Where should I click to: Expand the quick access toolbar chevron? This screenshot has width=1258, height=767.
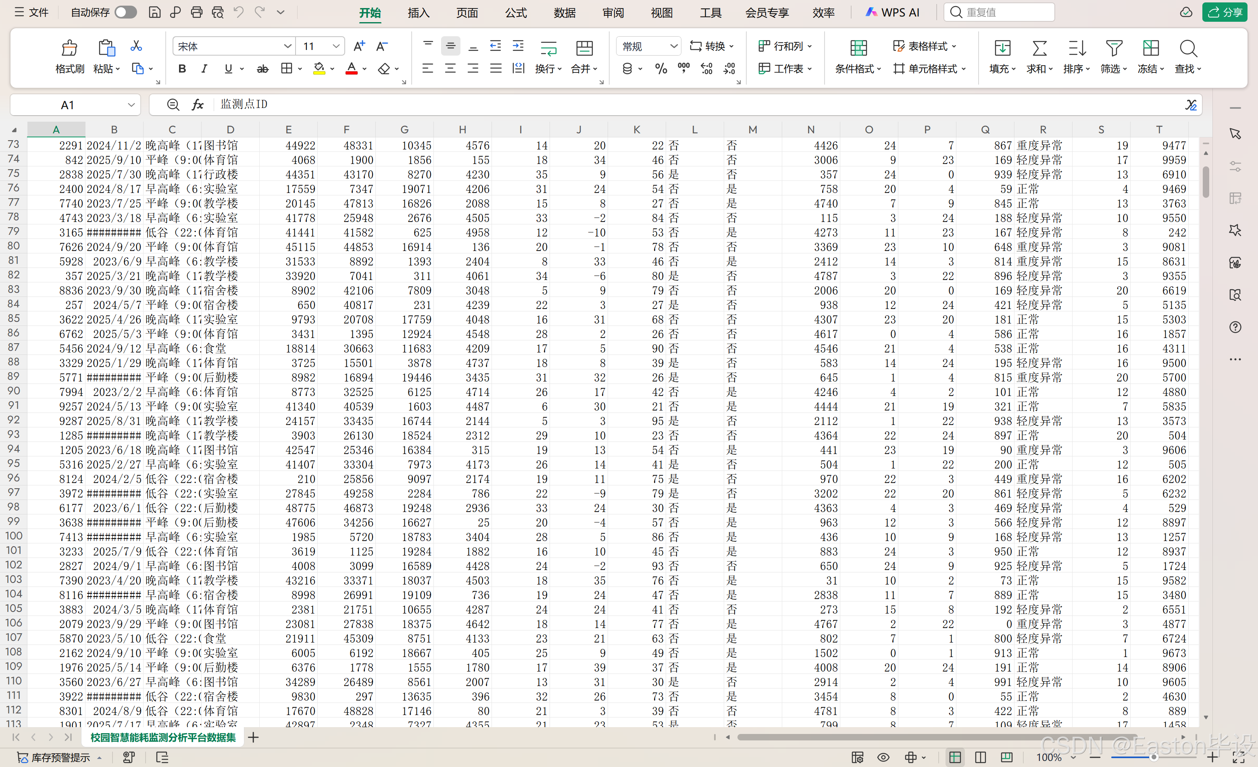tap(281, 12)
